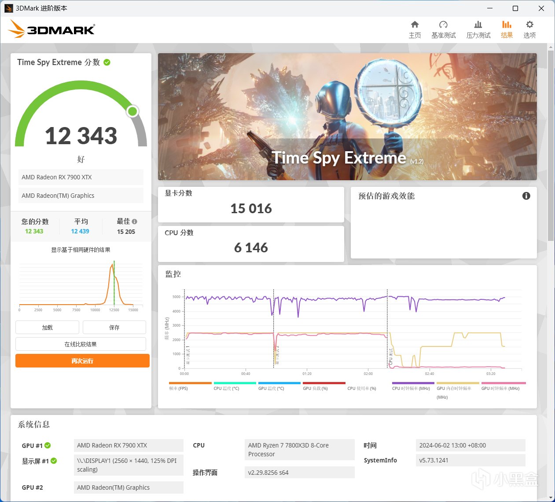Click pink GPU 时钟频率 color bar
The height and width of the screenshot is (502, 555).
point(504,383)
